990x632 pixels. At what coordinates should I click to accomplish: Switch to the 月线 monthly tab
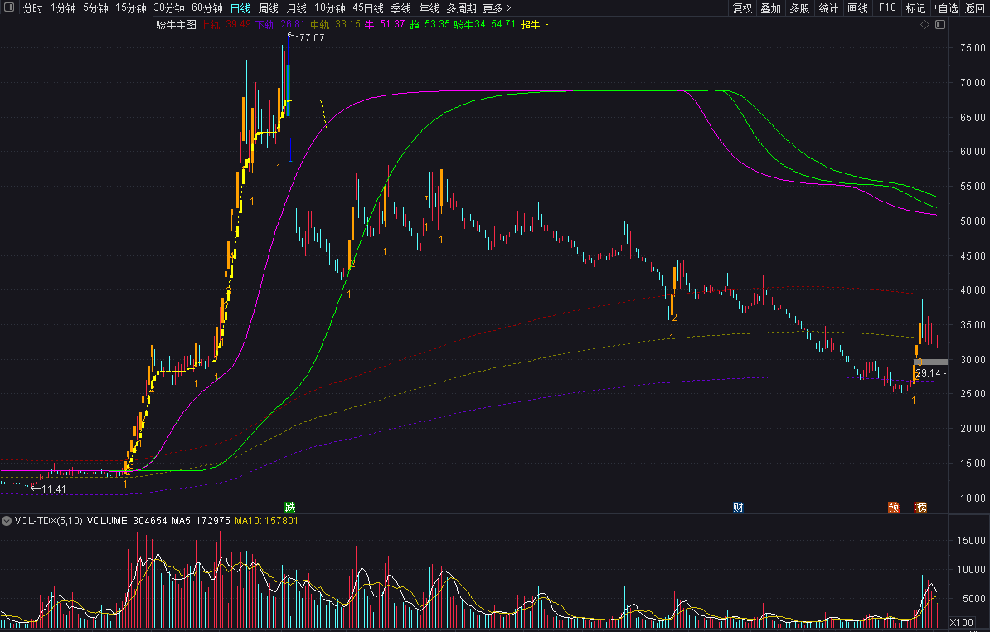pos(297,8)
